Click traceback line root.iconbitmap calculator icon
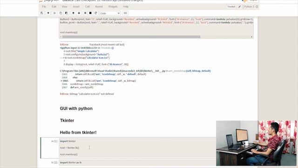Screen dimensions: 298x168 click(85, 58)
